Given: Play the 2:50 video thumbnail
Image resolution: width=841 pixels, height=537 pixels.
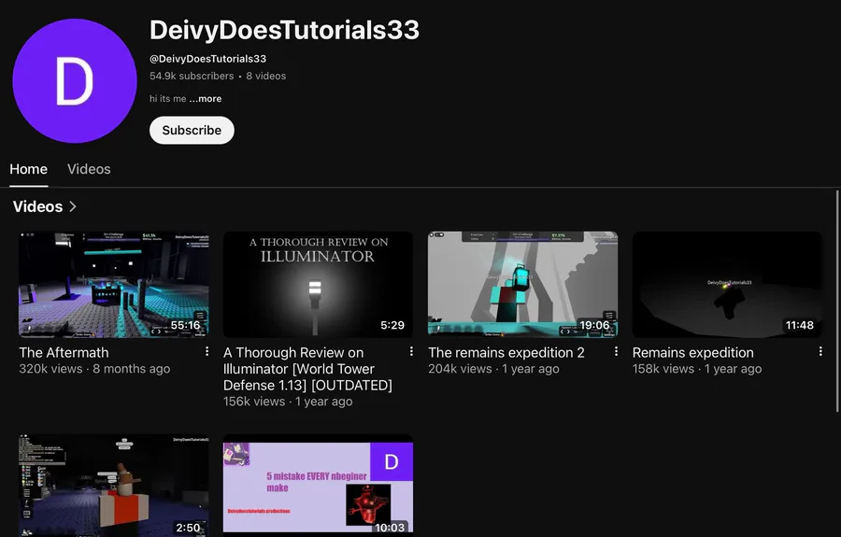Looking at the screenshot, I should [x=114, y=485].
